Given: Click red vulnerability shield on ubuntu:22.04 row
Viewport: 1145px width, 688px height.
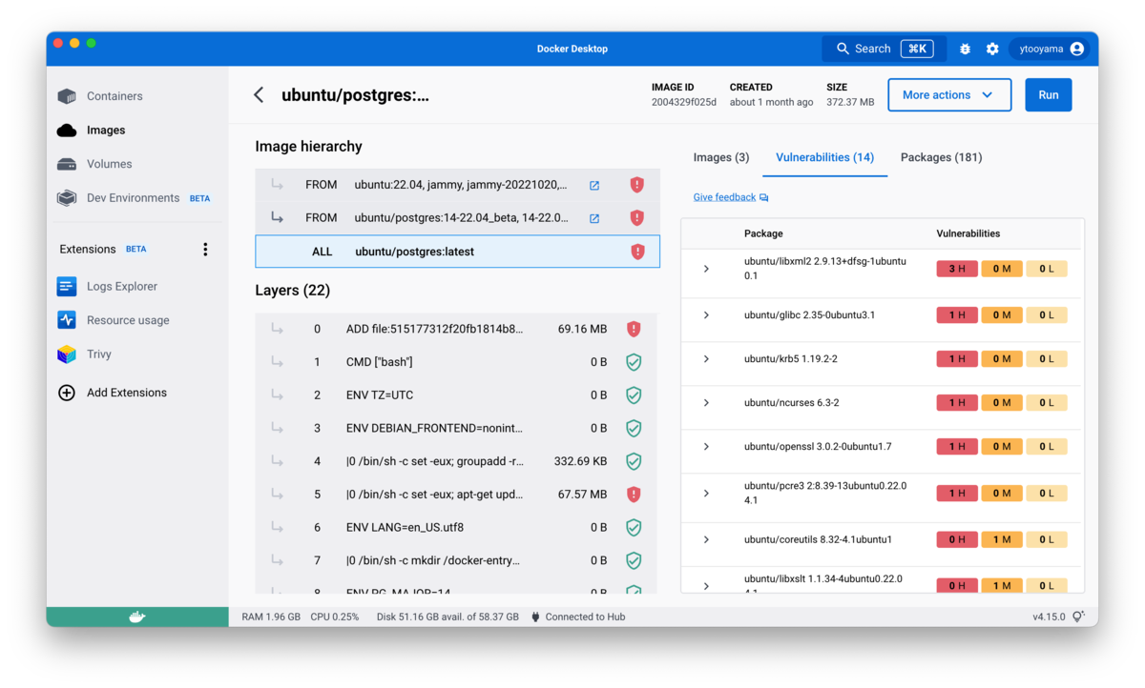Looking at the screenshot, I should [x=637, y=185].
